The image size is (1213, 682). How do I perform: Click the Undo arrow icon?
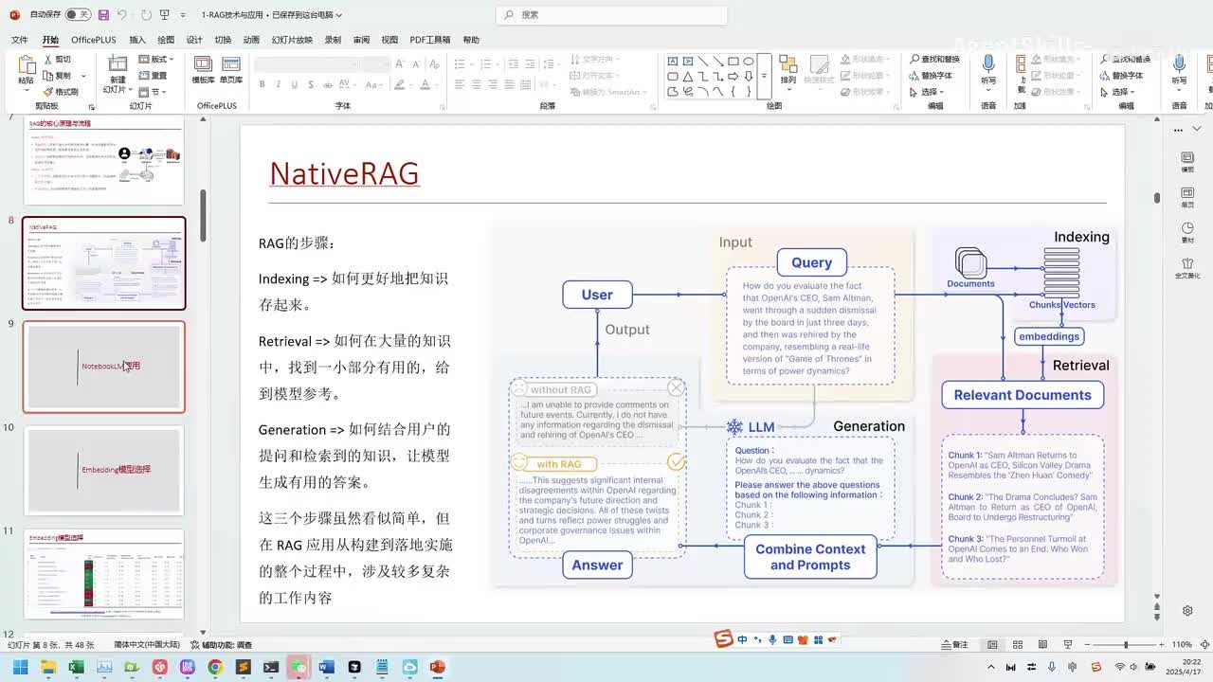pos(122,15)
